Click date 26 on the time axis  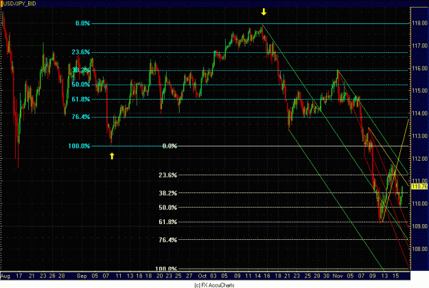pos(52,276)
